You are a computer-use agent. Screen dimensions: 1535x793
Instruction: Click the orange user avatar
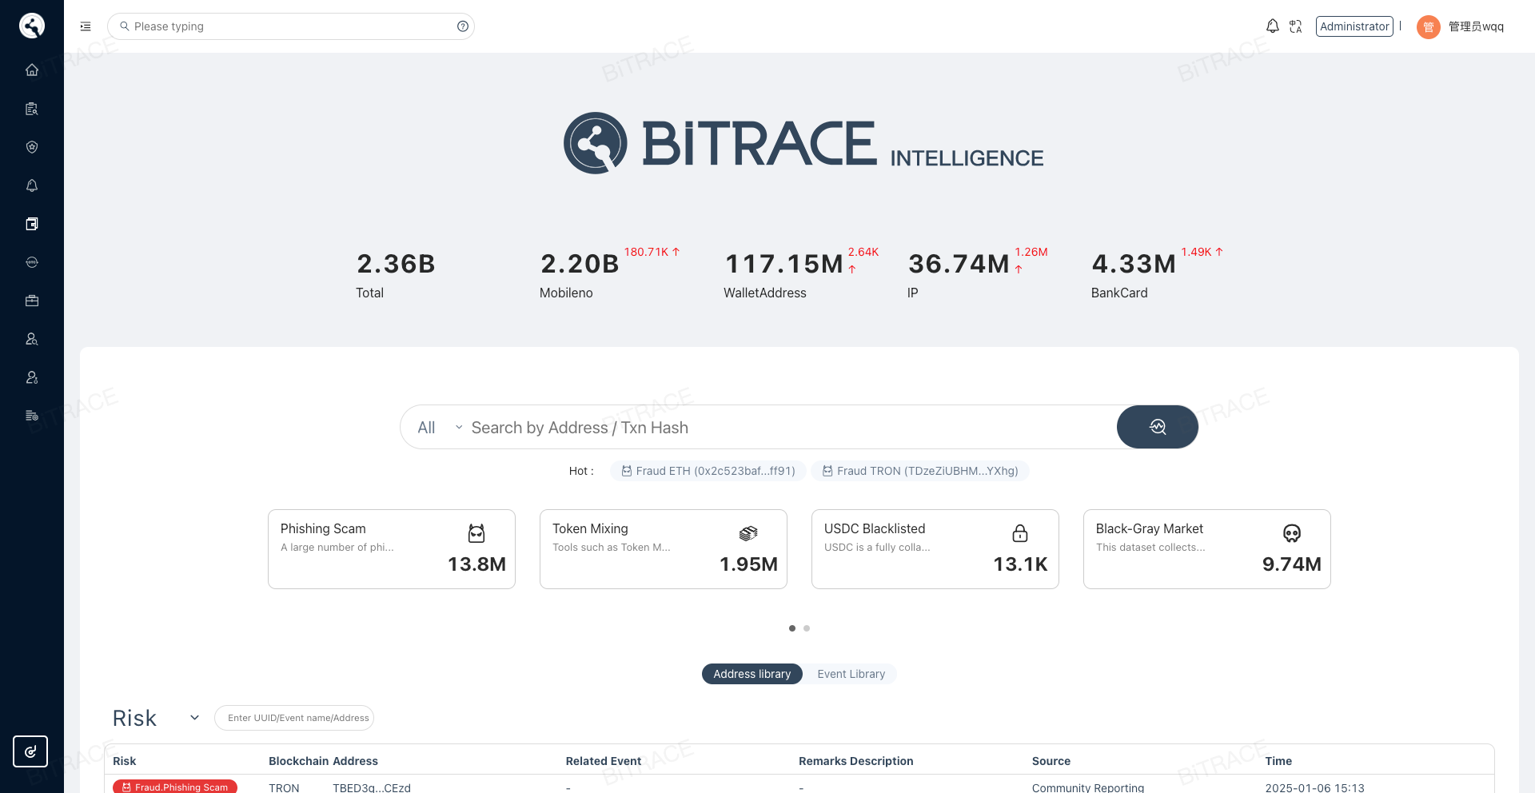point(1429,26)
